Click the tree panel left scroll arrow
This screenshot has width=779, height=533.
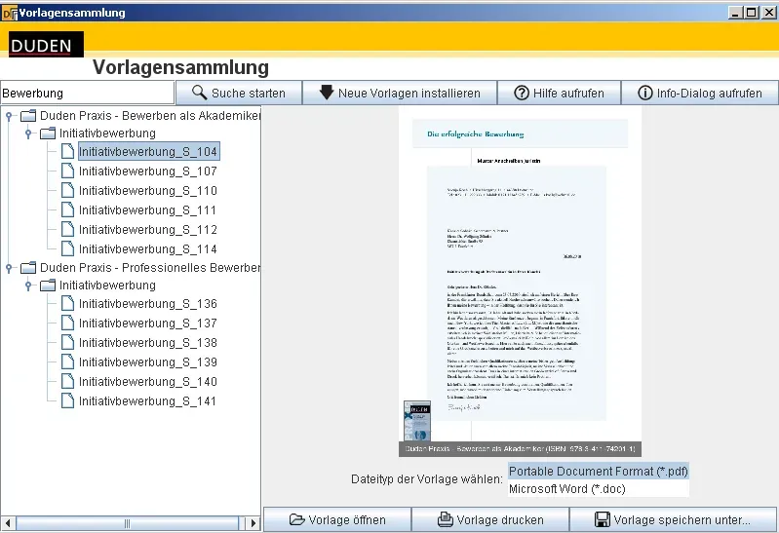pos(8,523)
